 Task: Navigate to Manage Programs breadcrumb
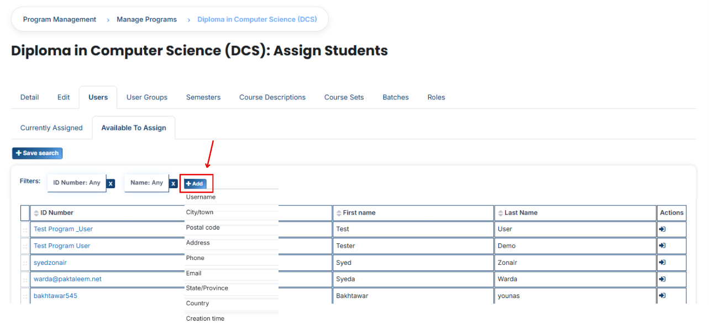[x=146, y=19]
